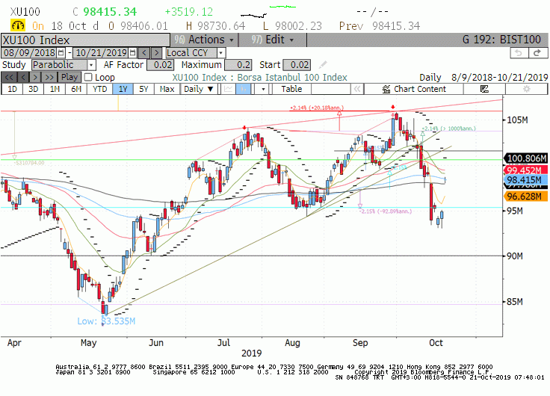Click Start value field 0.02

coord(297,65)
